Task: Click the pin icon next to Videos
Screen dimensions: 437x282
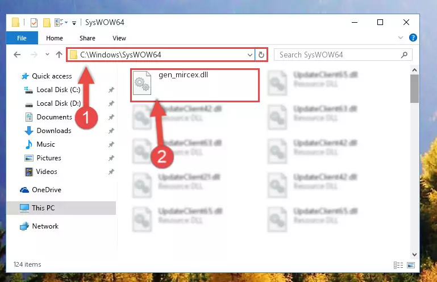Action: pos(111,172)
